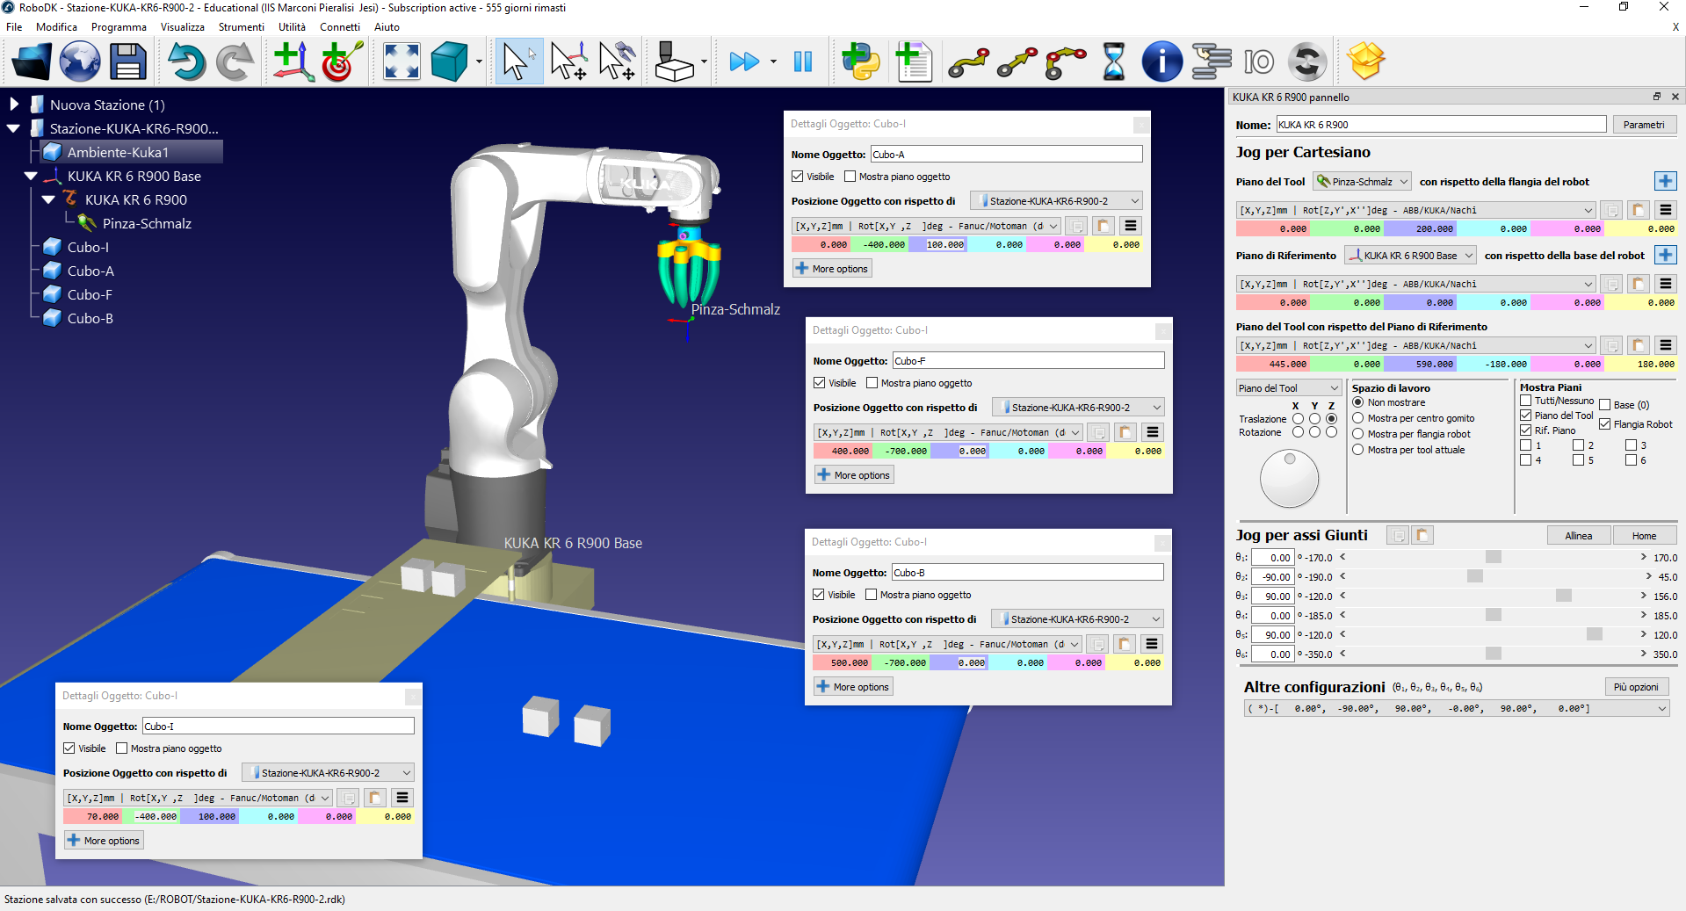
Task: Undo the last action in toolbar
Action: tap(186, 61)
